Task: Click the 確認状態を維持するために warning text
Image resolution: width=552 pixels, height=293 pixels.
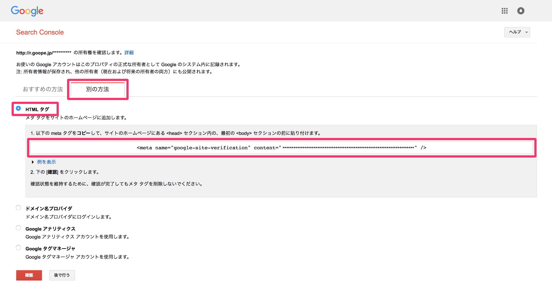Action: coord(117,184)
